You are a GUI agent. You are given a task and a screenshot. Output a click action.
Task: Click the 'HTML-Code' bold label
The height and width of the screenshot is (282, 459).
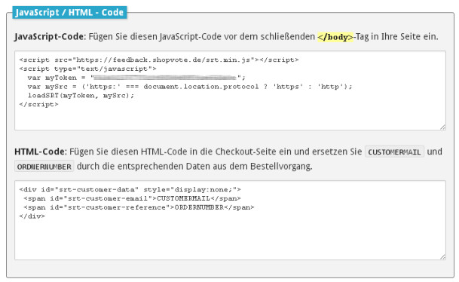click(39, 152)
